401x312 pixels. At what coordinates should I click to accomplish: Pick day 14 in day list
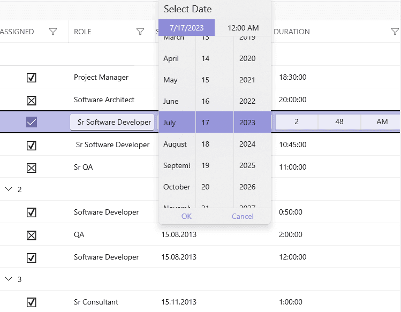[x=215, y=58]
